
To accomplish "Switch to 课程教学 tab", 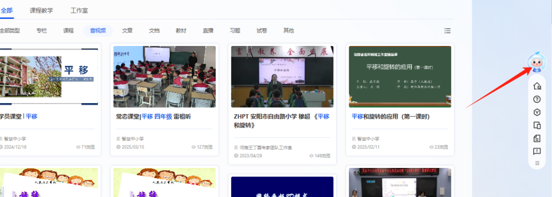I will tap(41, 11).
